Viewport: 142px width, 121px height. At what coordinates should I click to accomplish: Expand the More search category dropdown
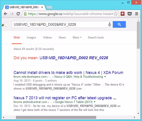(77, 37)
